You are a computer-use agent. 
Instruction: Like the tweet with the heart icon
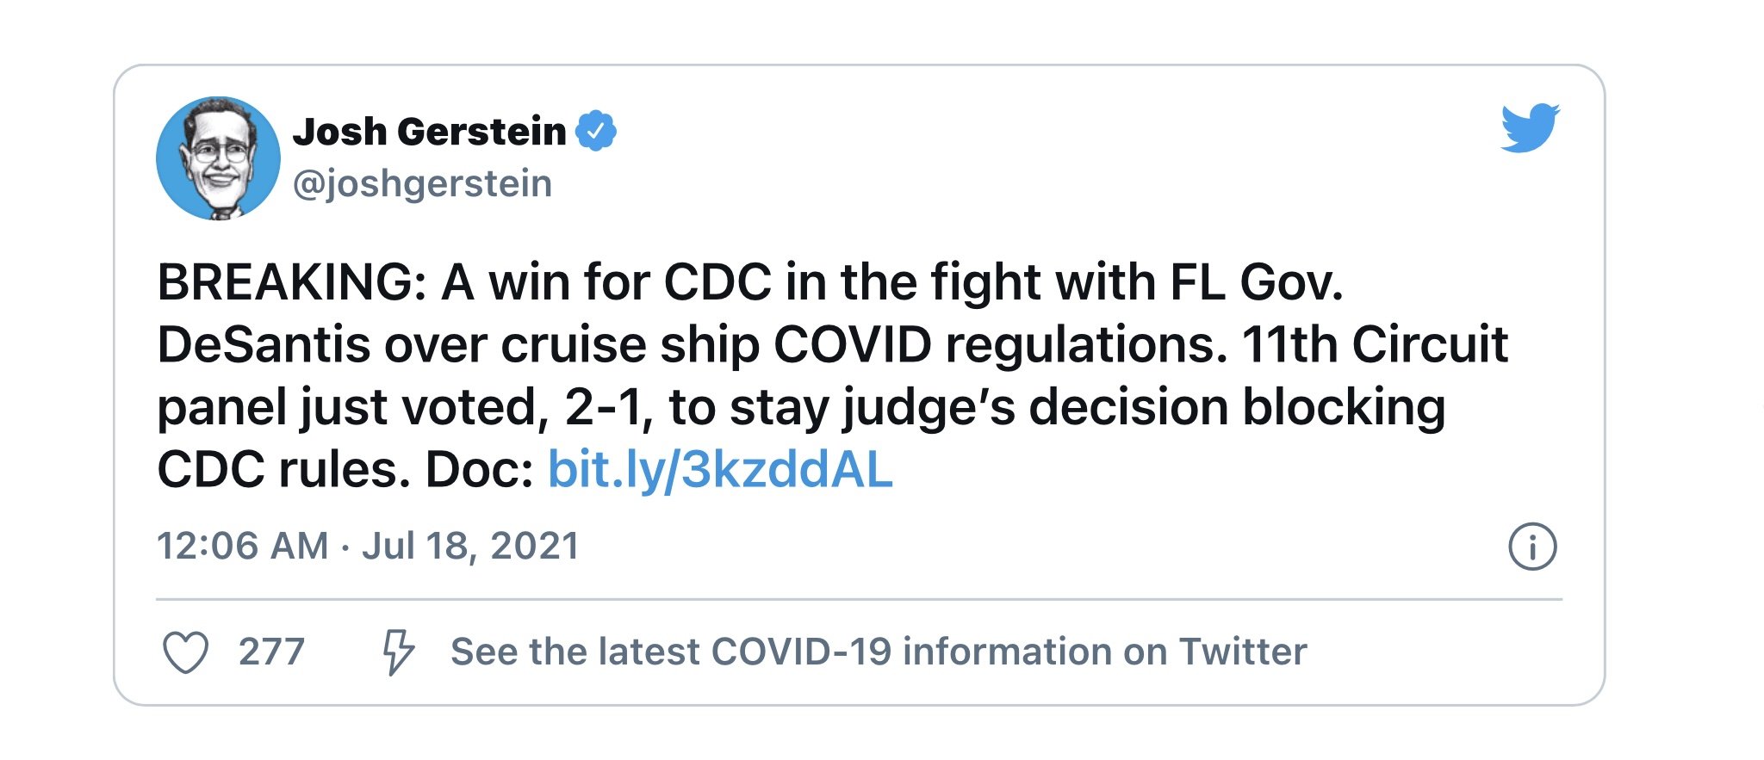(186, 652)
